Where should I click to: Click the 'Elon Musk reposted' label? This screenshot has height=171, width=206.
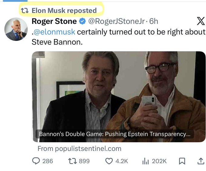pyautogui.click(x=64, y=11)
